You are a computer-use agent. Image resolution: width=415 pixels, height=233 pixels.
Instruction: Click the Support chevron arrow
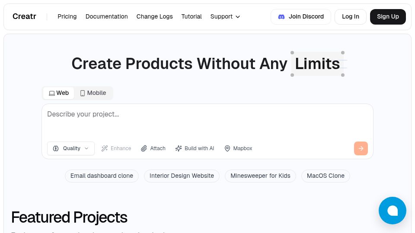tap(238, 17)
